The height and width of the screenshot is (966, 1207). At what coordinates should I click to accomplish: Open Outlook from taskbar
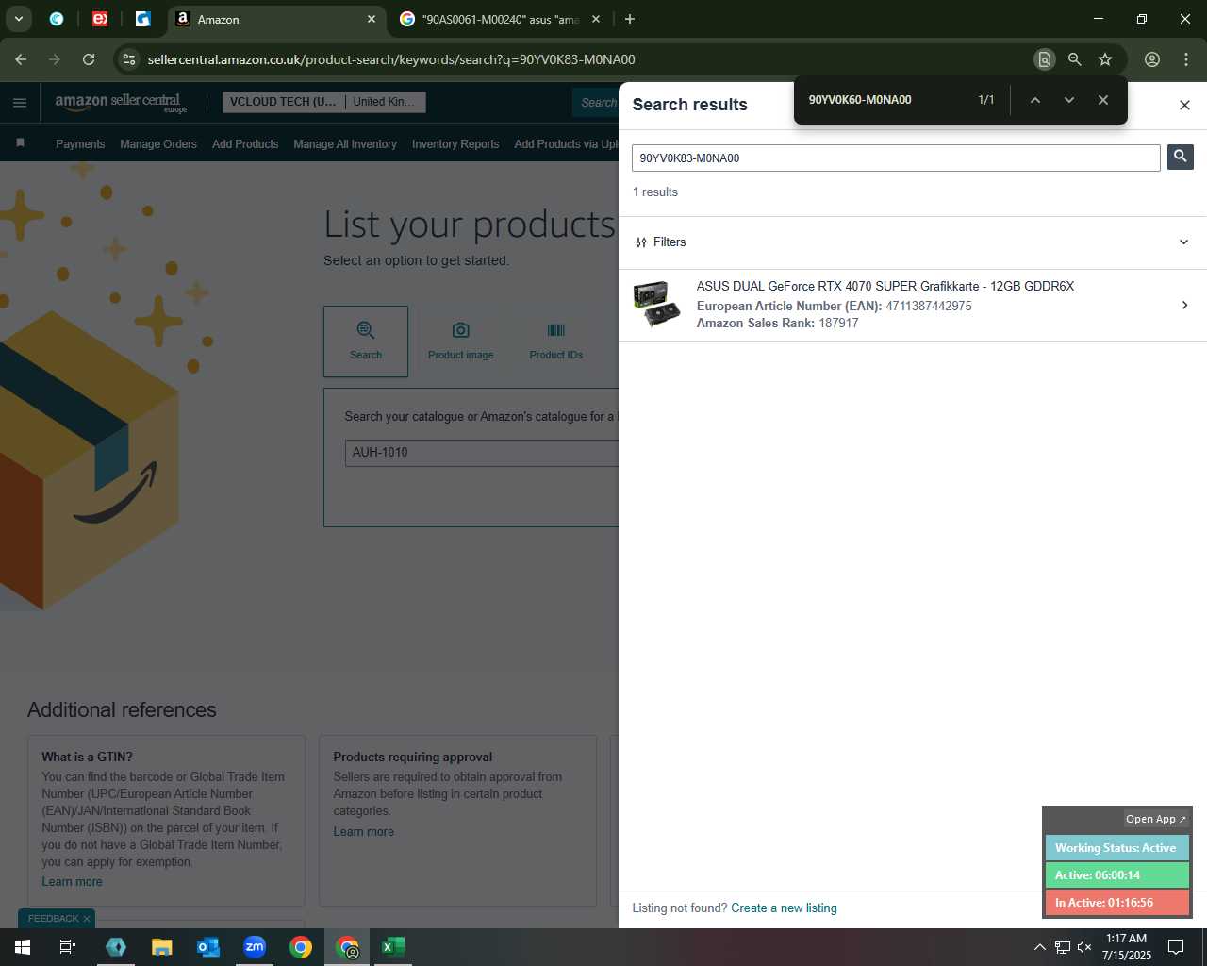[x=207, y=947]
